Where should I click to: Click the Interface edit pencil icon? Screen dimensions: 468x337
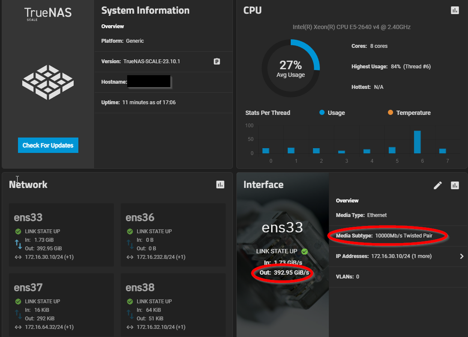click(x=438, y=185)
